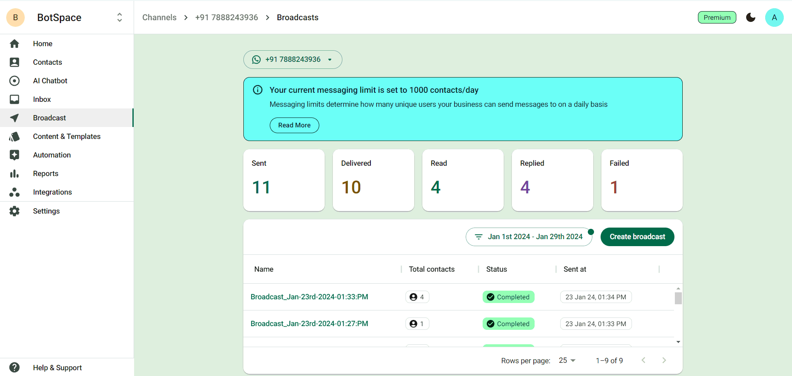Screen dimensions: 792x376
Task: Click WhatsApp icon in number selector
Action: [x=257, y=59]
